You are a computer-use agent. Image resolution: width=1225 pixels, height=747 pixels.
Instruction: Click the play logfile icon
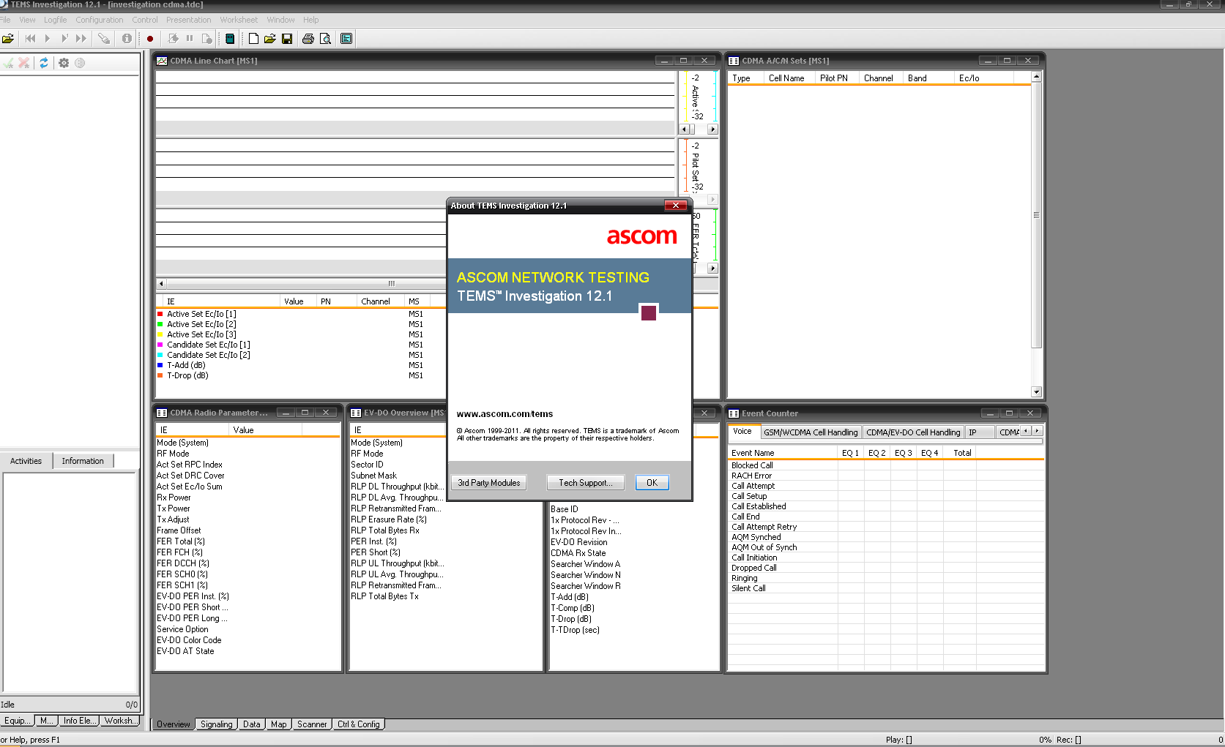click(48, 39)
